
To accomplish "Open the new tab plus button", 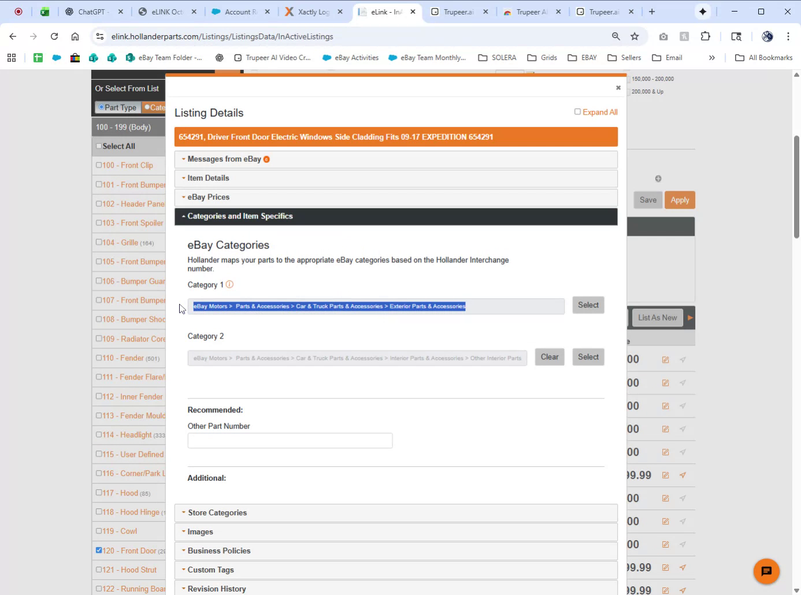I will [652, 12].
